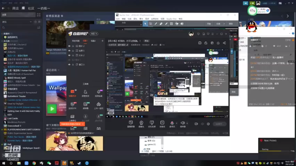Viewport: 296px width, 166px height.
Task: Expand the 最近游戏 dropdown in Steam
Action: pos(59,70)
